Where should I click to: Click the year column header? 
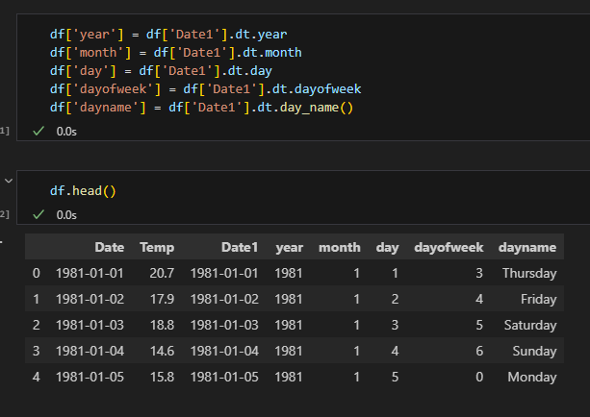(289, 247)
